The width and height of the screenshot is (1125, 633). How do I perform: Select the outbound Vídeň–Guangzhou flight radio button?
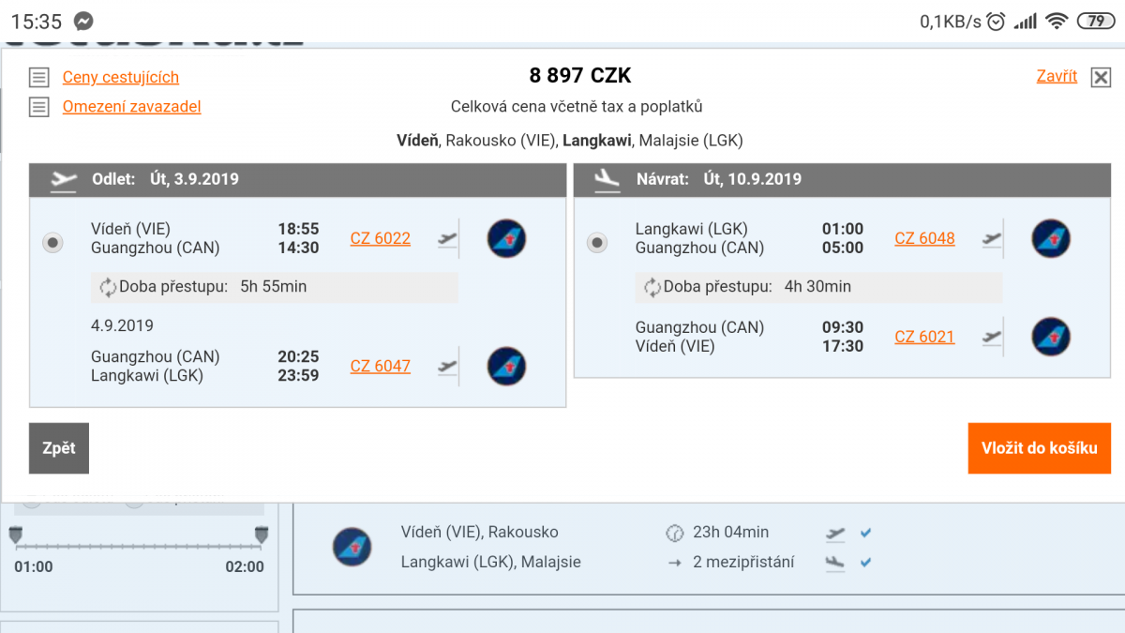pyautogui.click(x=53, y=243)
